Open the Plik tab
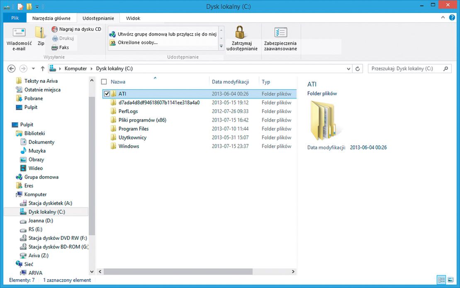 tap(15, 18)
